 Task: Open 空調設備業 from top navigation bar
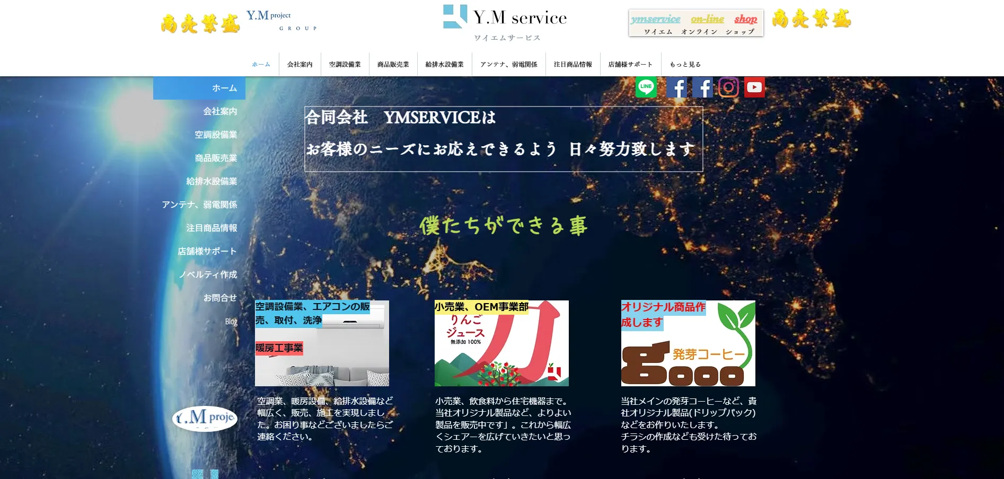345,65
